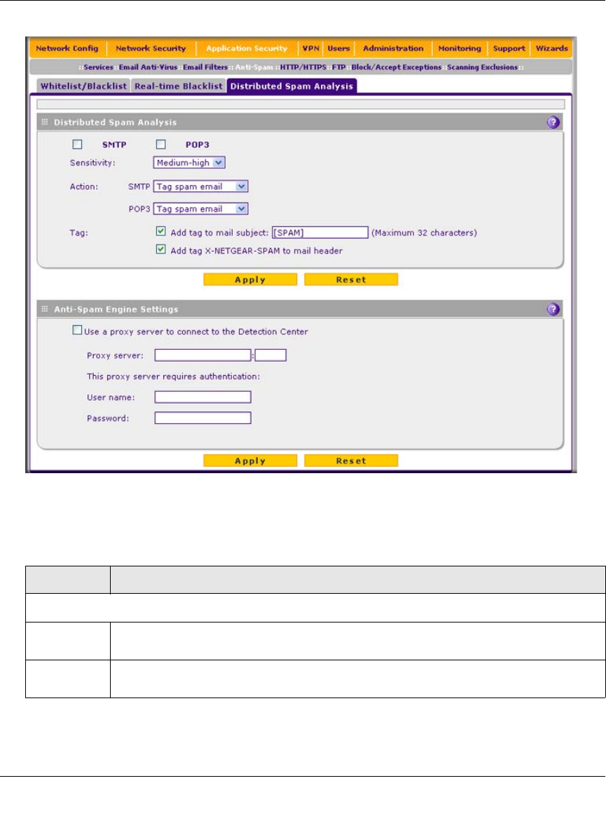
Task: Uncheck Add tag to mail subject
Action: [160, 231]
